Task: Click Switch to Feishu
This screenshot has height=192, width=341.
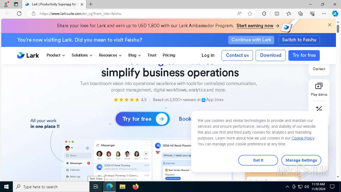Action: click(x=299, y=40)
